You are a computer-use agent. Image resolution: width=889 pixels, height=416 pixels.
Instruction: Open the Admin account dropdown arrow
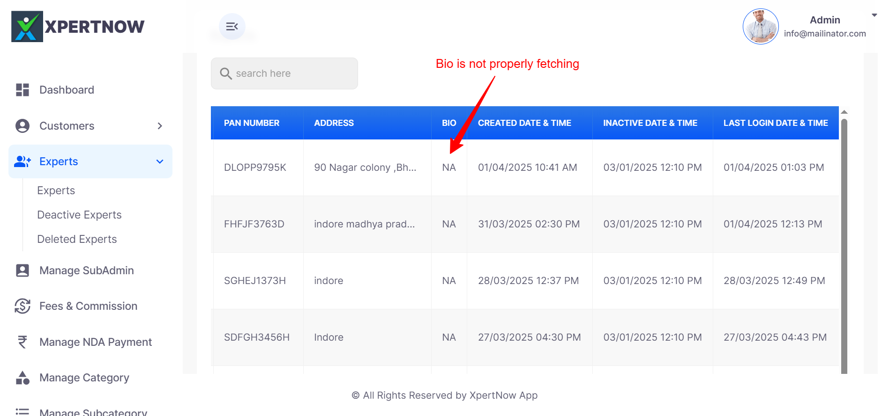click(874, 15)
